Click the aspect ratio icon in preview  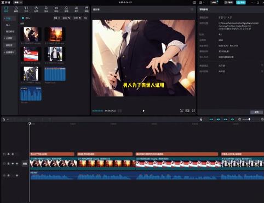click(x=187, y=111)
